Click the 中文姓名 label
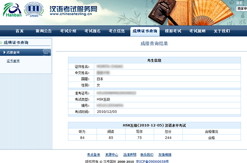247x163 pixels. 82,73
